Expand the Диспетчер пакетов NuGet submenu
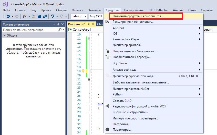 (153, 89)
